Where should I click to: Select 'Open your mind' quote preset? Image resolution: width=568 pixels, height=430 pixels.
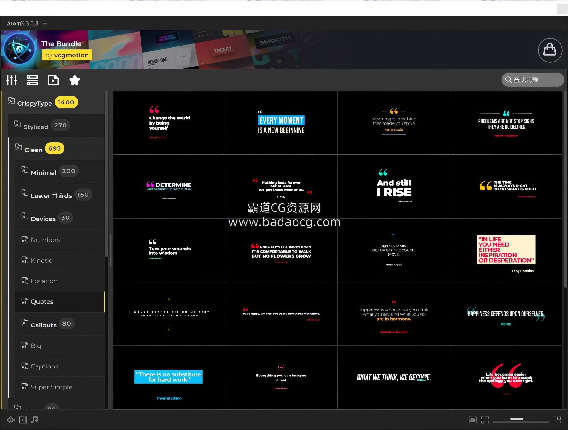[394, 250]
